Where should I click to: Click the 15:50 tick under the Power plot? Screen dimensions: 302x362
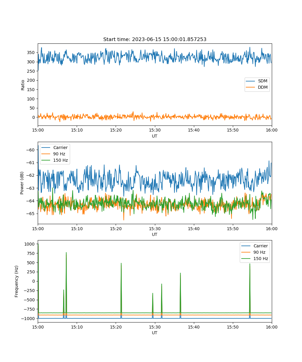coord(233,228)
